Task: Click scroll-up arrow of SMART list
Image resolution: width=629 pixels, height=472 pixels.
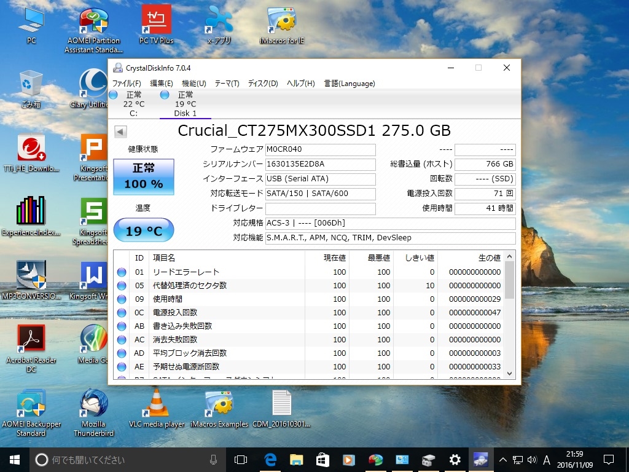Action: tap(509, 256)
